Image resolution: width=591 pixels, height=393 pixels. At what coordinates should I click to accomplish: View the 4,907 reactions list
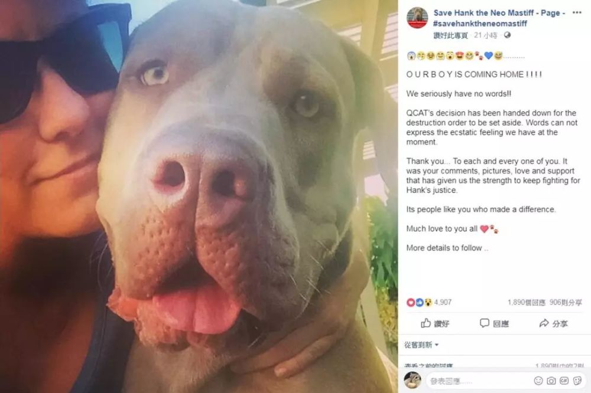tap(429, 302)
